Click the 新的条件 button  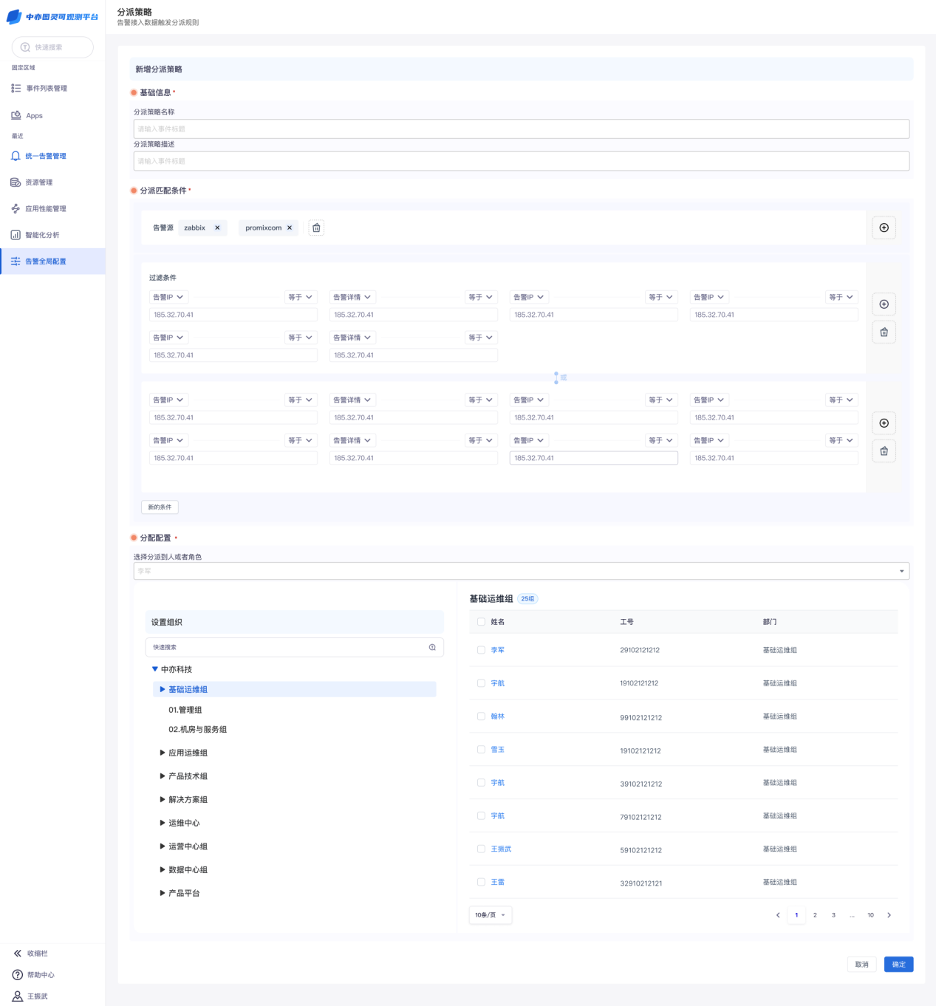point(160,507)
